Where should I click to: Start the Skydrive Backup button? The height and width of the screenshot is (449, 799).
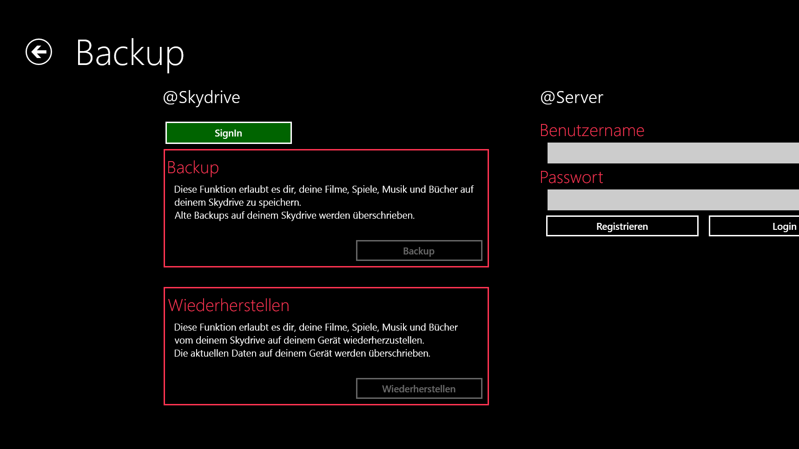[x=419, y=251]
